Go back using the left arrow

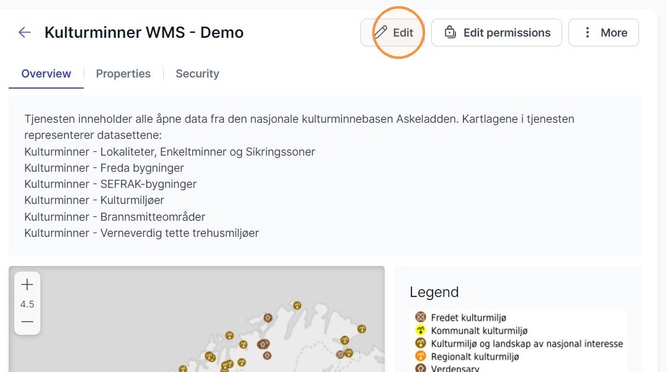[25, 32]
